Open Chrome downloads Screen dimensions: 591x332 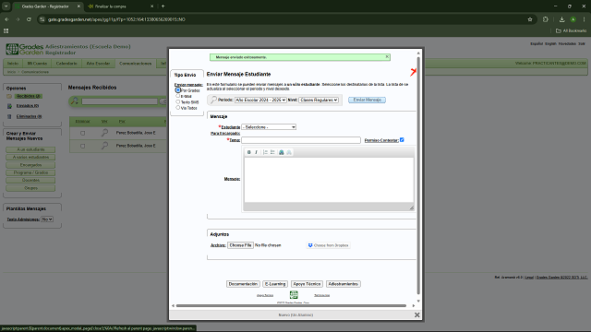pyautogui.click(x=562, y=19)
